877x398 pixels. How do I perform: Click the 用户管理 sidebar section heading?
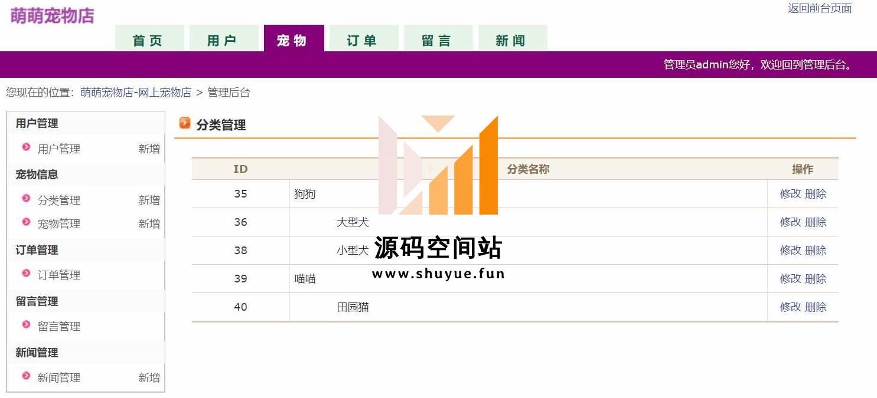point(37,123)
